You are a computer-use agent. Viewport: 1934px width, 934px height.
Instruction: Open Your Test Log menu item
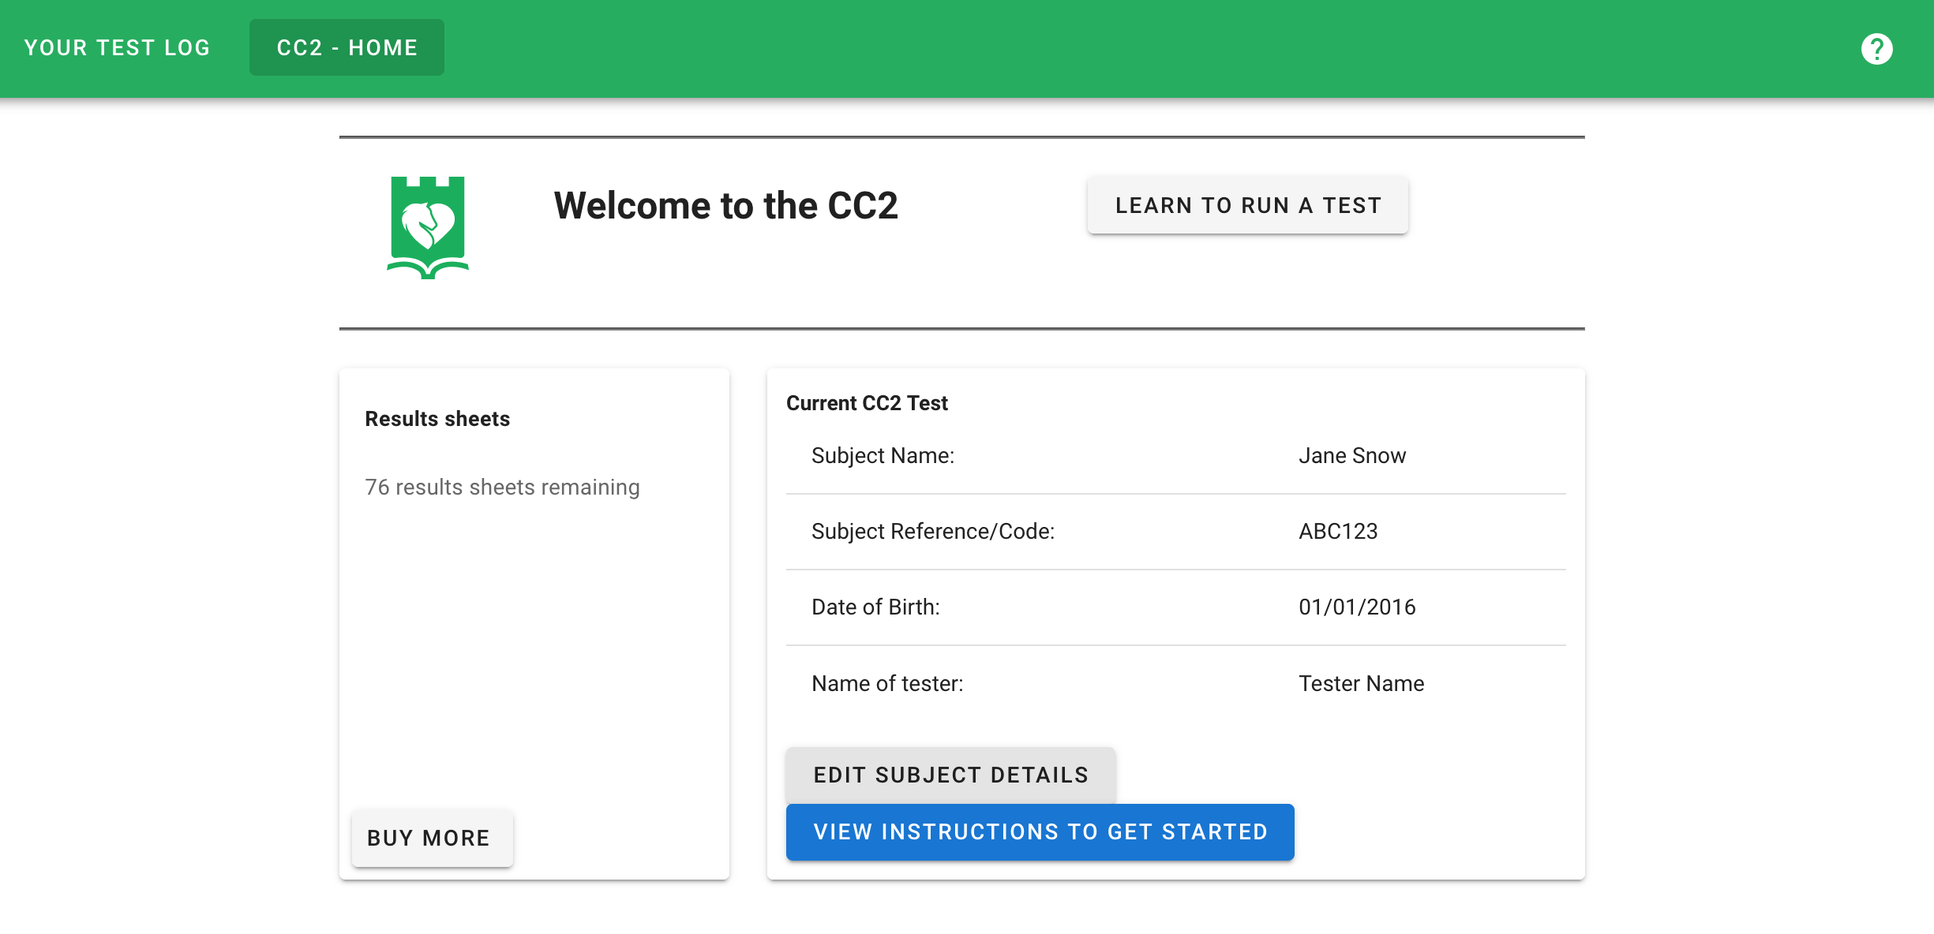click(x=117, y=48)
